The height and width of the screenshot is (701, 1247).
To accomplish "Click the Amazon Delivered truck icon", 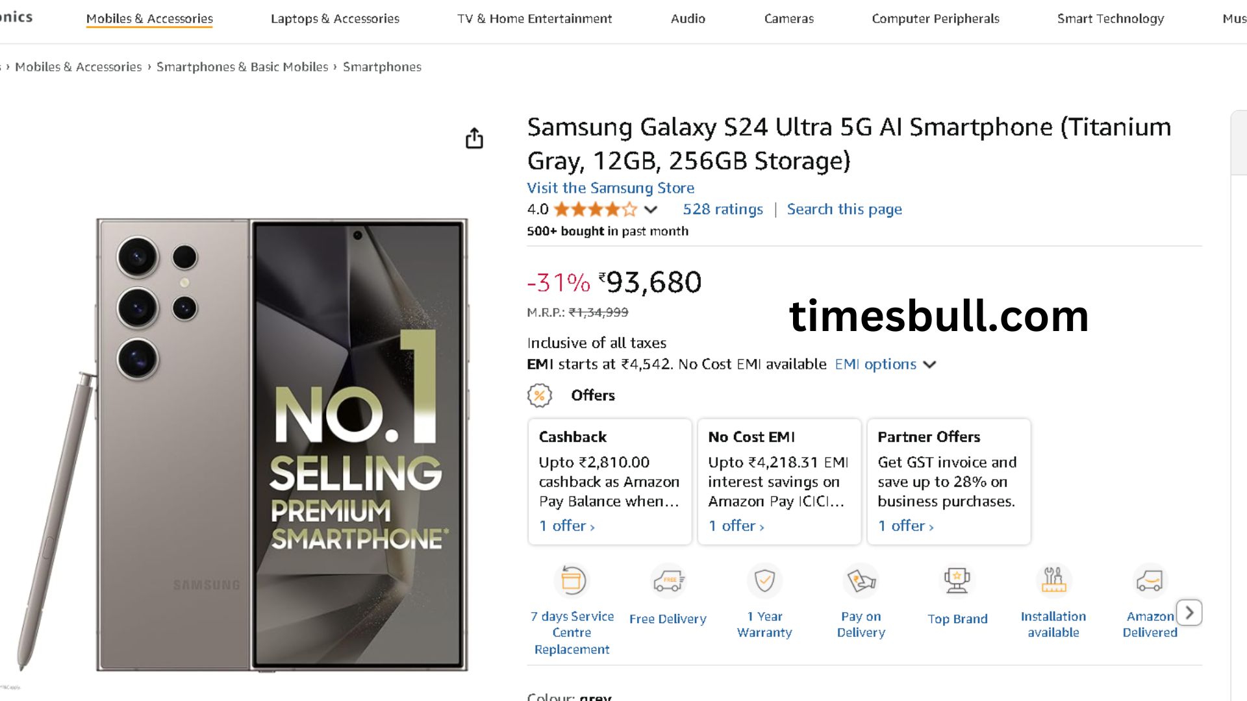I will [x=1149, y=580].
